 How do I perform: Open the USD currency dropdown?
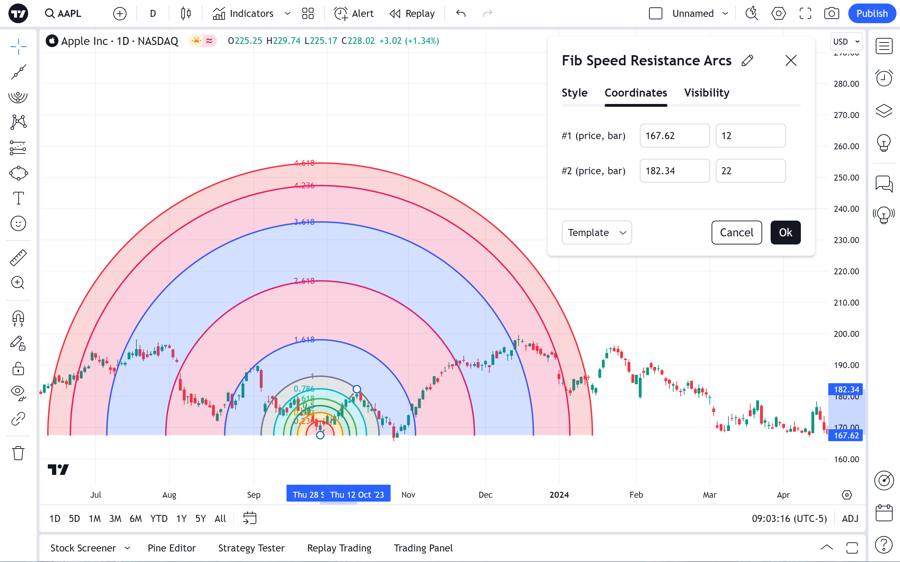[x=846, y=42]
